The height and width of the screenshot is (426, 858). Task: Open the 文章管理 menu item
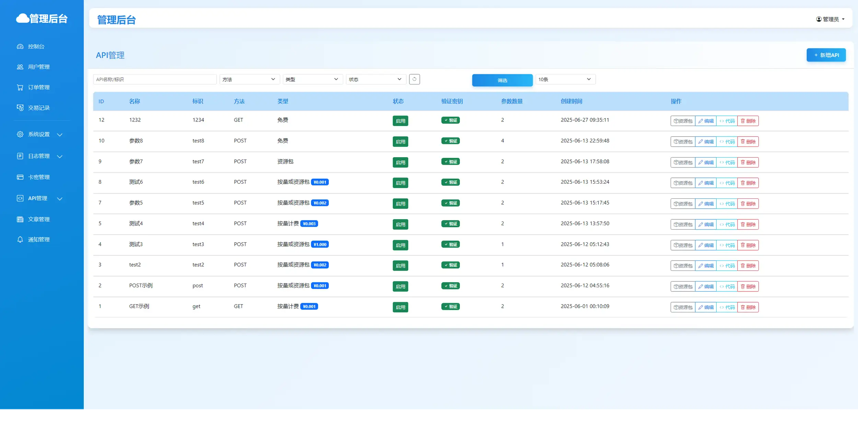tap(39, 219)
